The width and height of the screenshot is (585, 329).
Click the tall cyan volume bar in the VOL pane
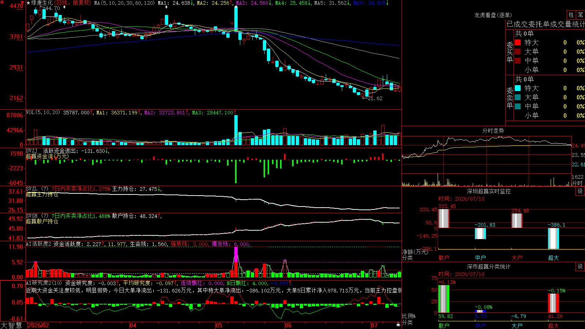tap(236, 130)
